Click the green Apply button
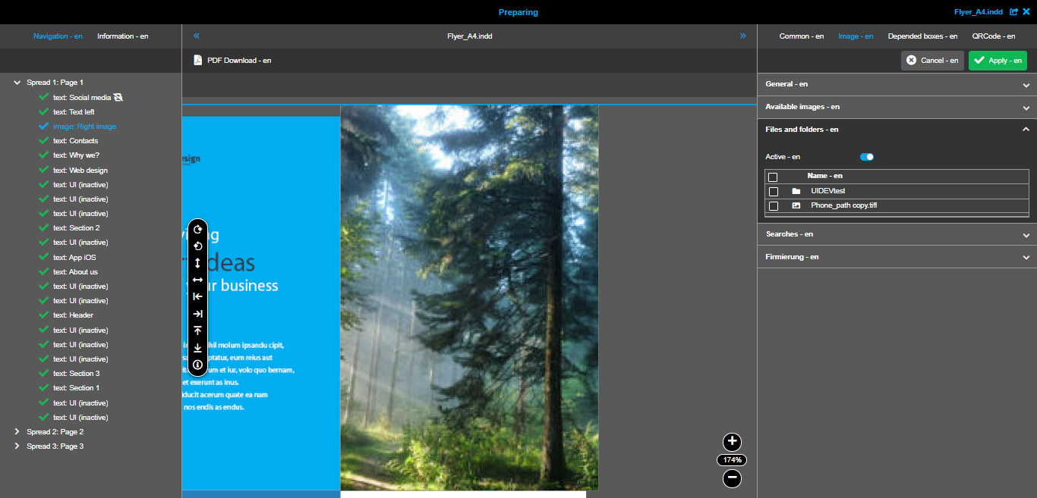 click(998, 60)
